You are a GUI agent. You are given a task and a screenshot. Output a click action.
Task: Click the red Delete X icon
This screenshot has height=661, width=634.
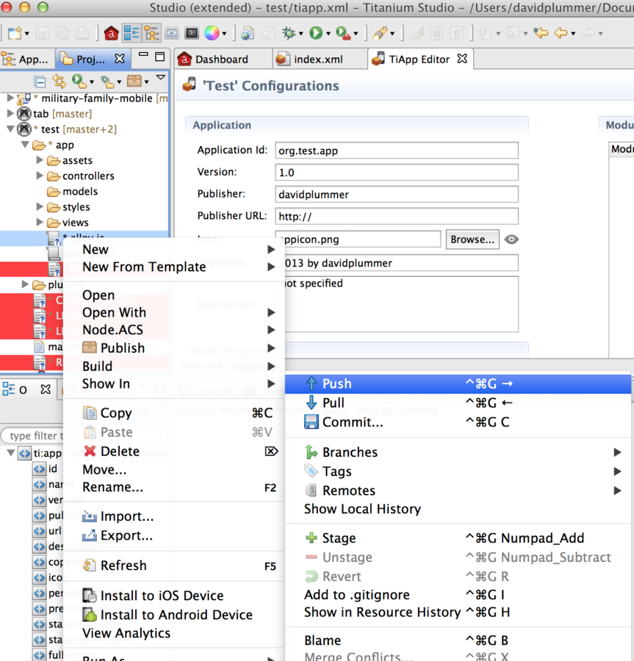point(90,451)
